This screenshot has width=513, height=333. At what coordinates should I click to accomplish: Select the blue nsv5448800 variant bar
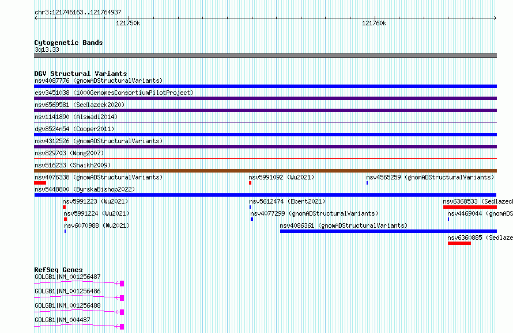pos(265,195)
